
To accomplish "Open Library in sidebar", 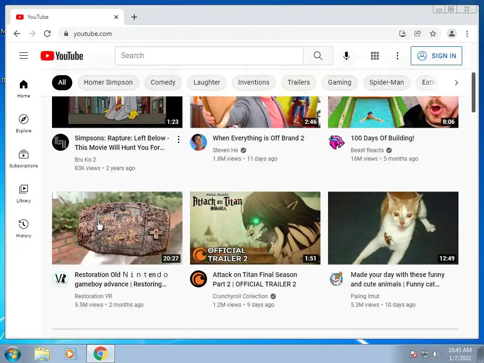I will 24,193.
